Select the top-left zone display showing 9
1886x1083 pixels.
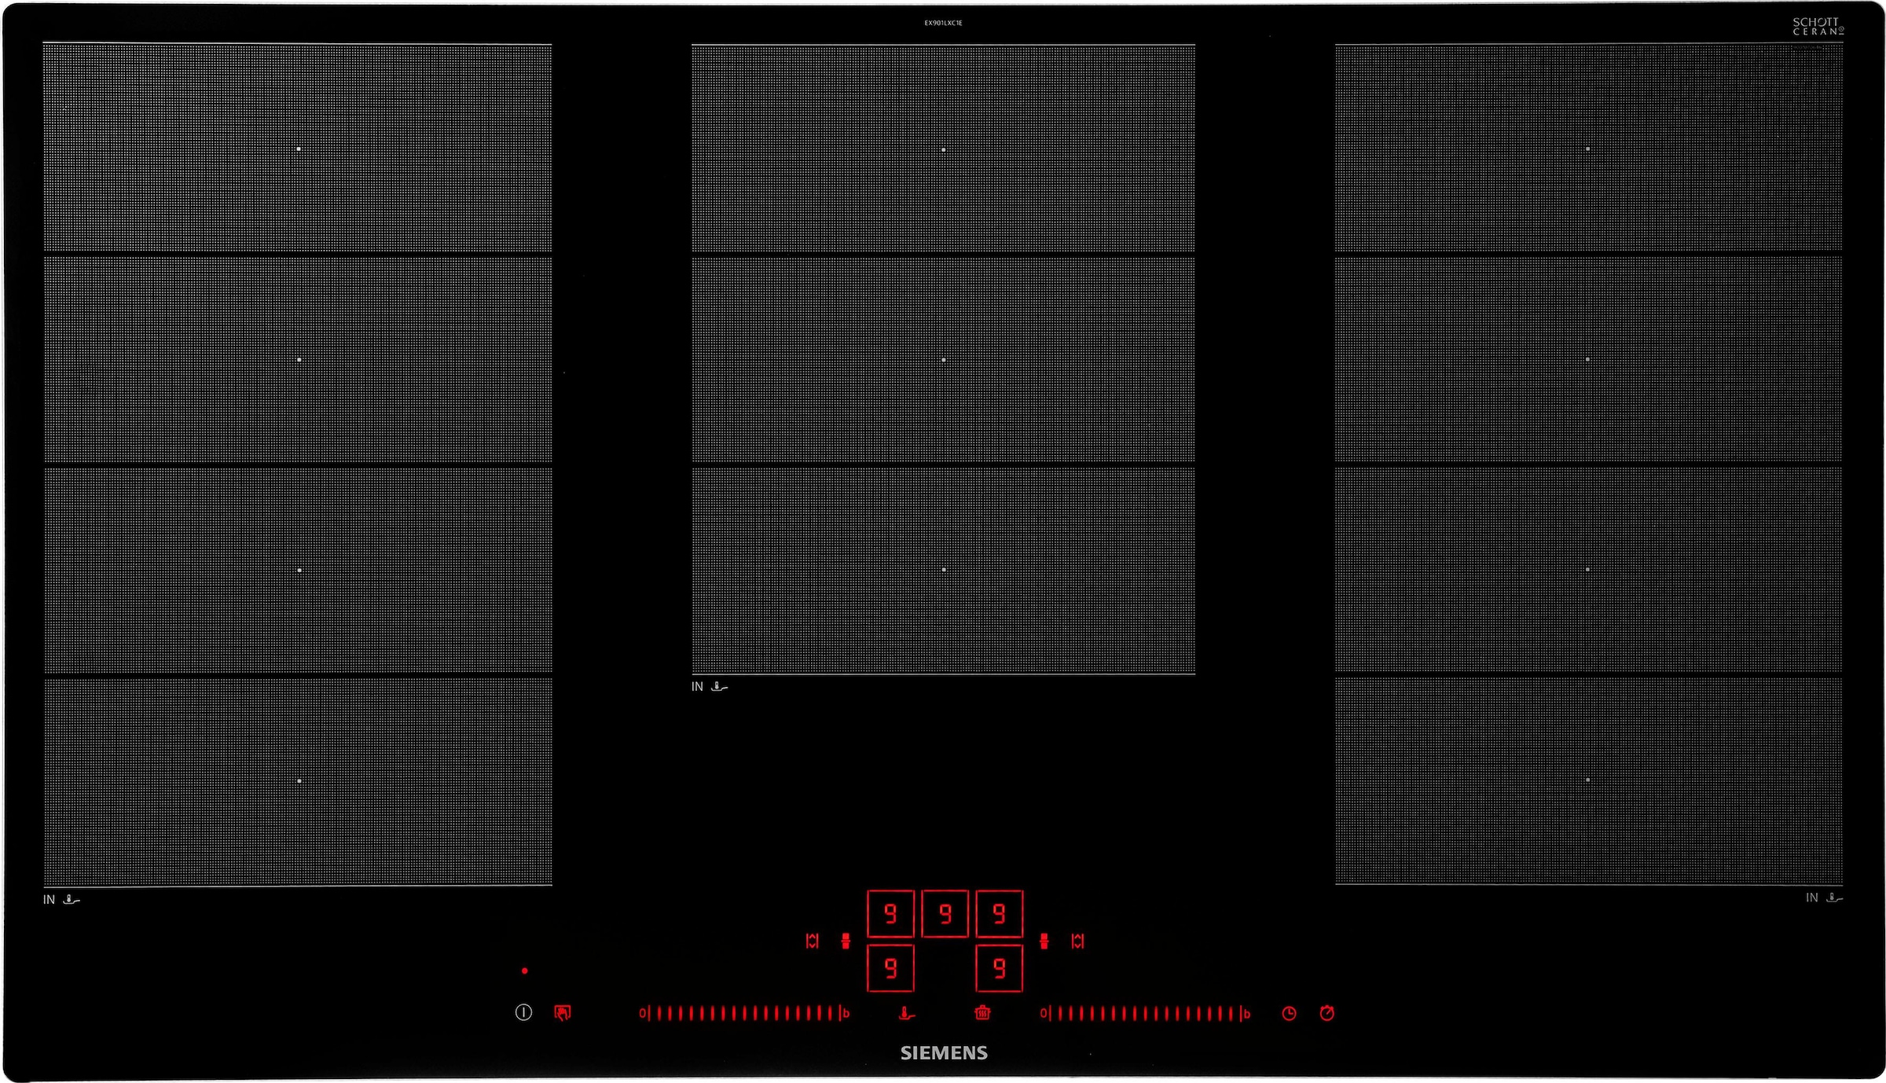[890, 913]
